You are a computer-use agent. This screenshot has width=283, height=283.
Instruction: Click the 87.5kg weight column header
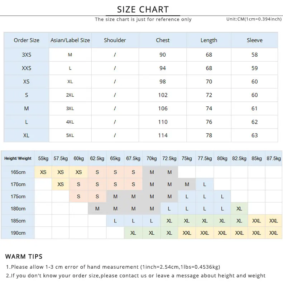pos(274,158)
